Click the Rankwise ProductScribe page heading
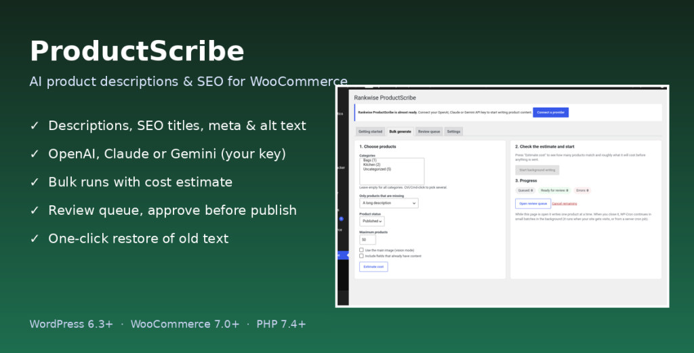Image resolution: width=694 pixels, height=353 pixels. pos(385,98)
